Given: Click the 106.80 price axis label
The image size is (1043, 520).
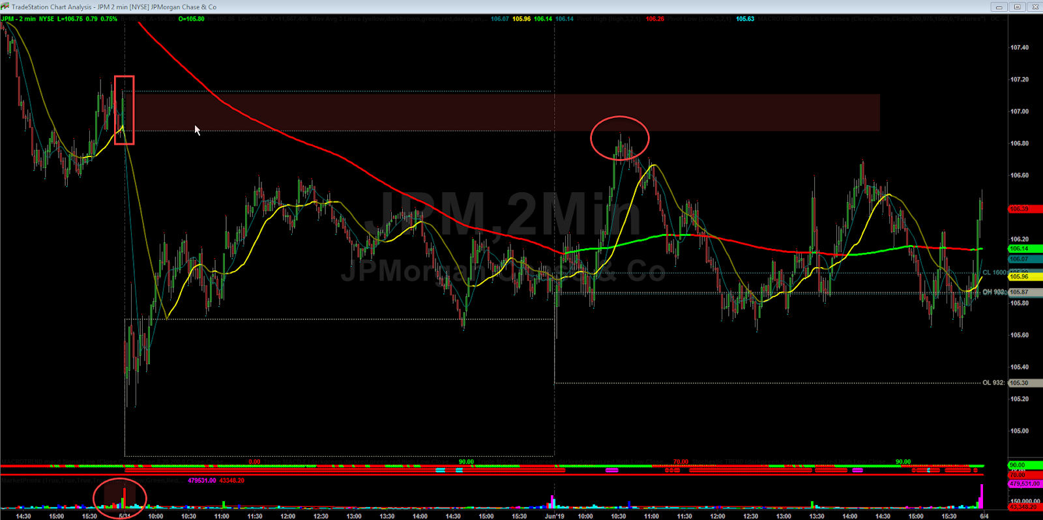Looking at the screenshot, I should (x=1019, y=143).
